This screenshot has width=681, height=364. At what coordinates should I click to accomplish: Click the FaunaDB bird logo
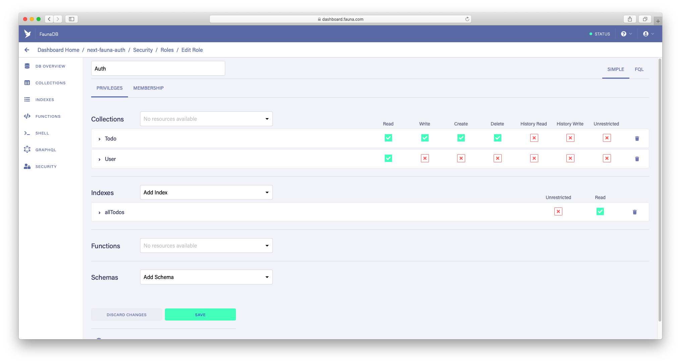27,34
